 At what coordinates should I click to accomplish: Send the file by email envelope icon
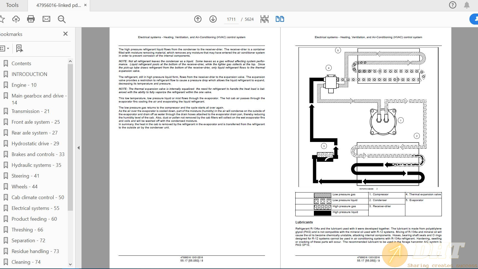pyautogui.click(x=46, y=19)
